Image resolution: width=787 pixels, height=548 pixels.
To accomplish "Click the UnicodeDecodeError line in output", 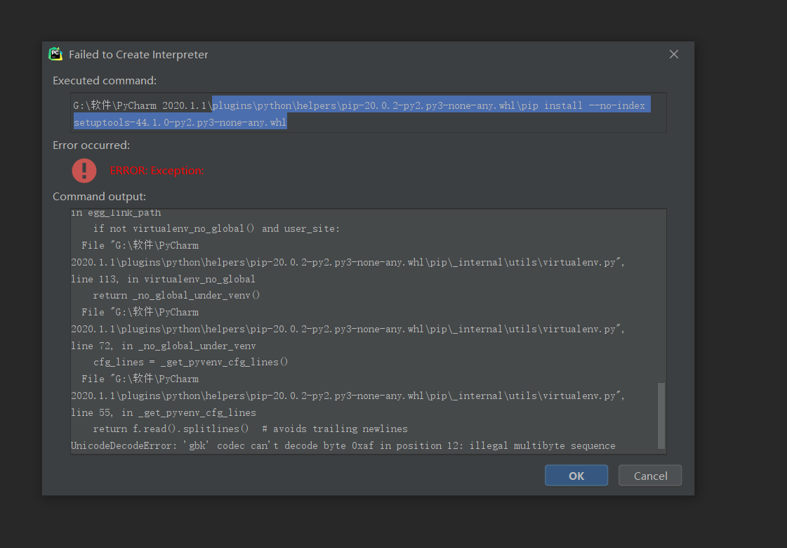I will [x=343, y=445].
